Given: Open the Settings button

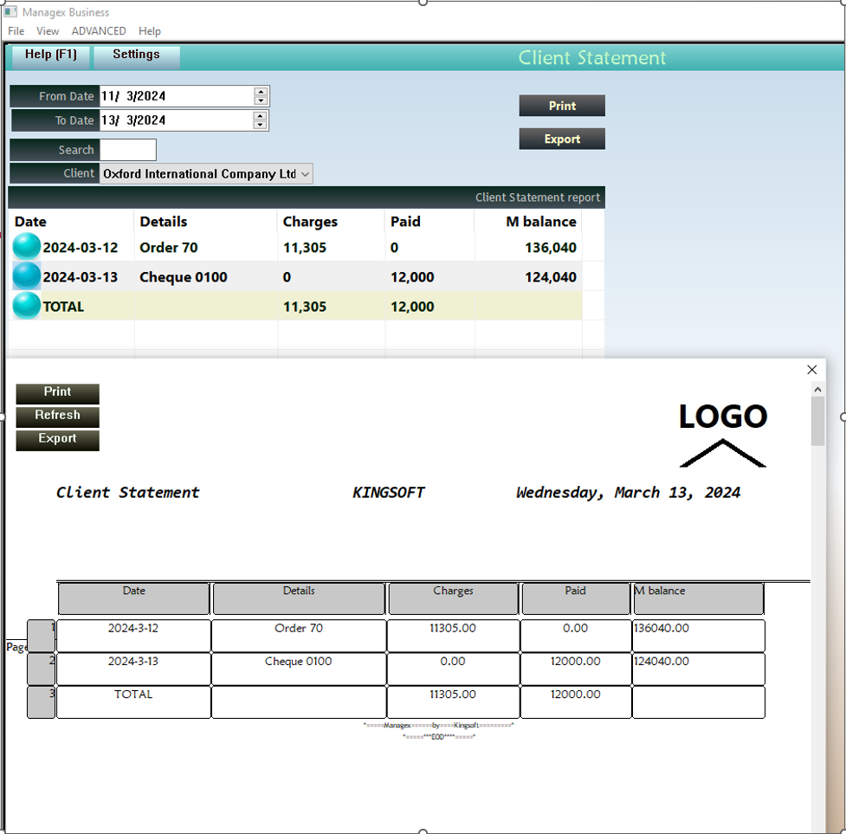Looking at the screenshot, I should (136, 55).
